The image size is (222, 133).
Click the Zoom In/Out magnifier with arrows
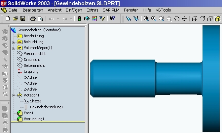tap(162, 18)
